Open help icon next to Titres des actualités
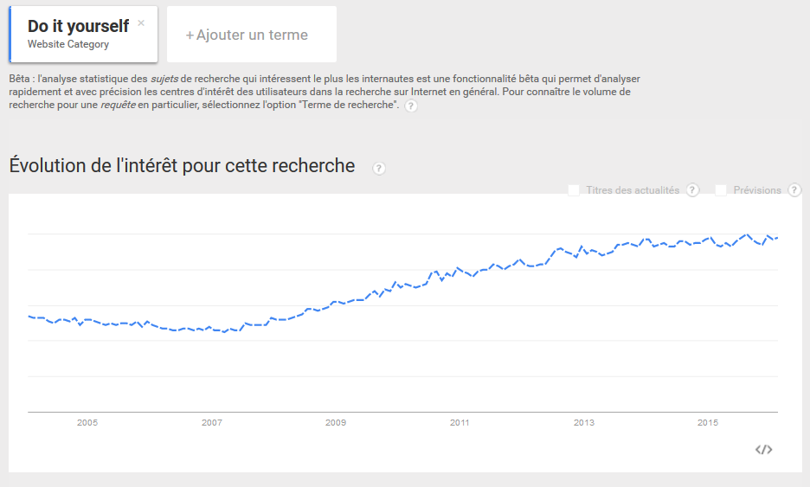Screen dimensions: 810x487 pos(692,190)
